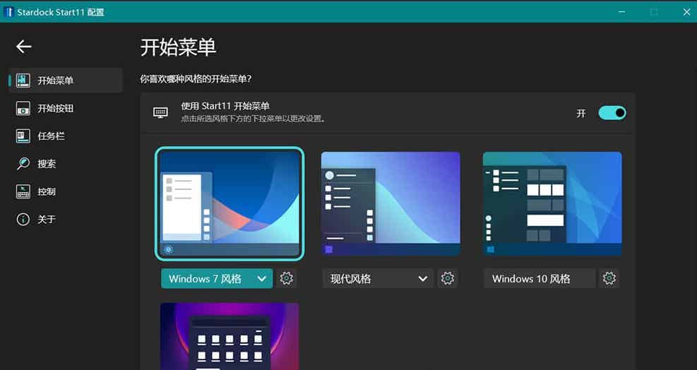The image size is (697, 370).
Task: Open the 任务栏 section label
Action: click(51, 136)
